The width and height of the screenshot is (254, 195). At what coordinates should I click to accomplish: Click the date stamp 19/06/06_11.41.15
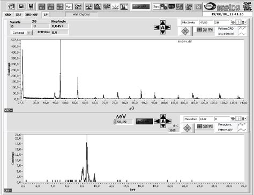(227, 14)
